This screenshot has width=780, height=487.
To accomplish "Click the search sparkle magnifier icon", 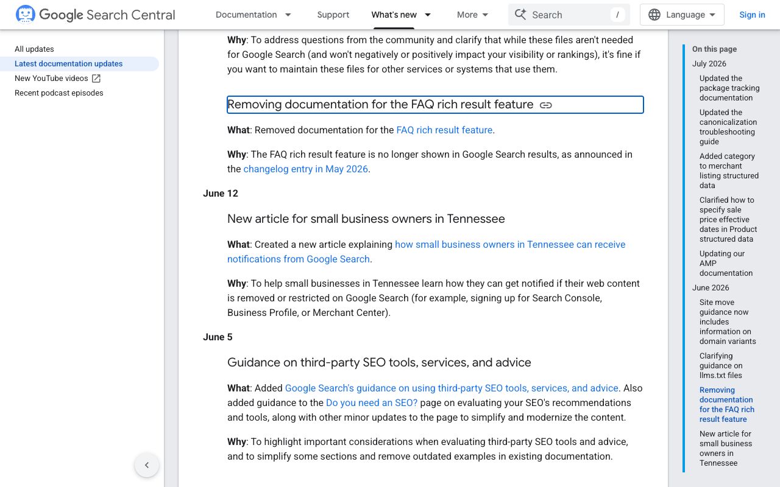I will tap(520, 15).
